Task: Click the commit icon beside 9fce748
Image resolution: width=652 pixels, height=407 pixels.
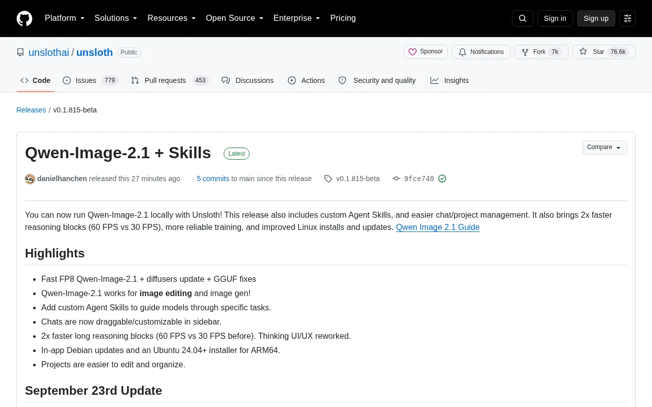Action: click(396, 179)
